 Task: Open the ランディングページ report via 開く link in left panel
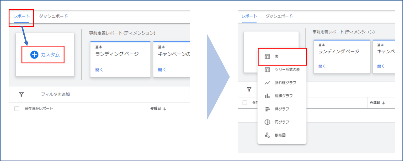[x=99, y=70]
